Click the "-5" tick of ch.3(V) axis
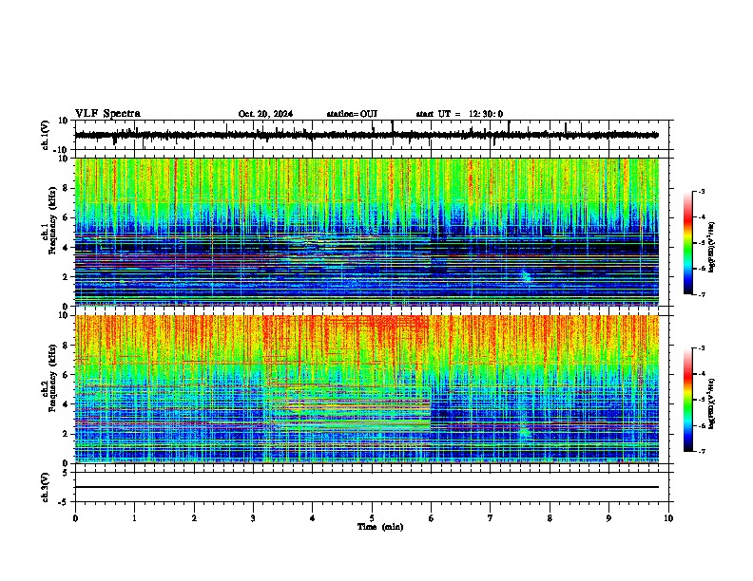753x581 pixels. click(x=65, y=502)
